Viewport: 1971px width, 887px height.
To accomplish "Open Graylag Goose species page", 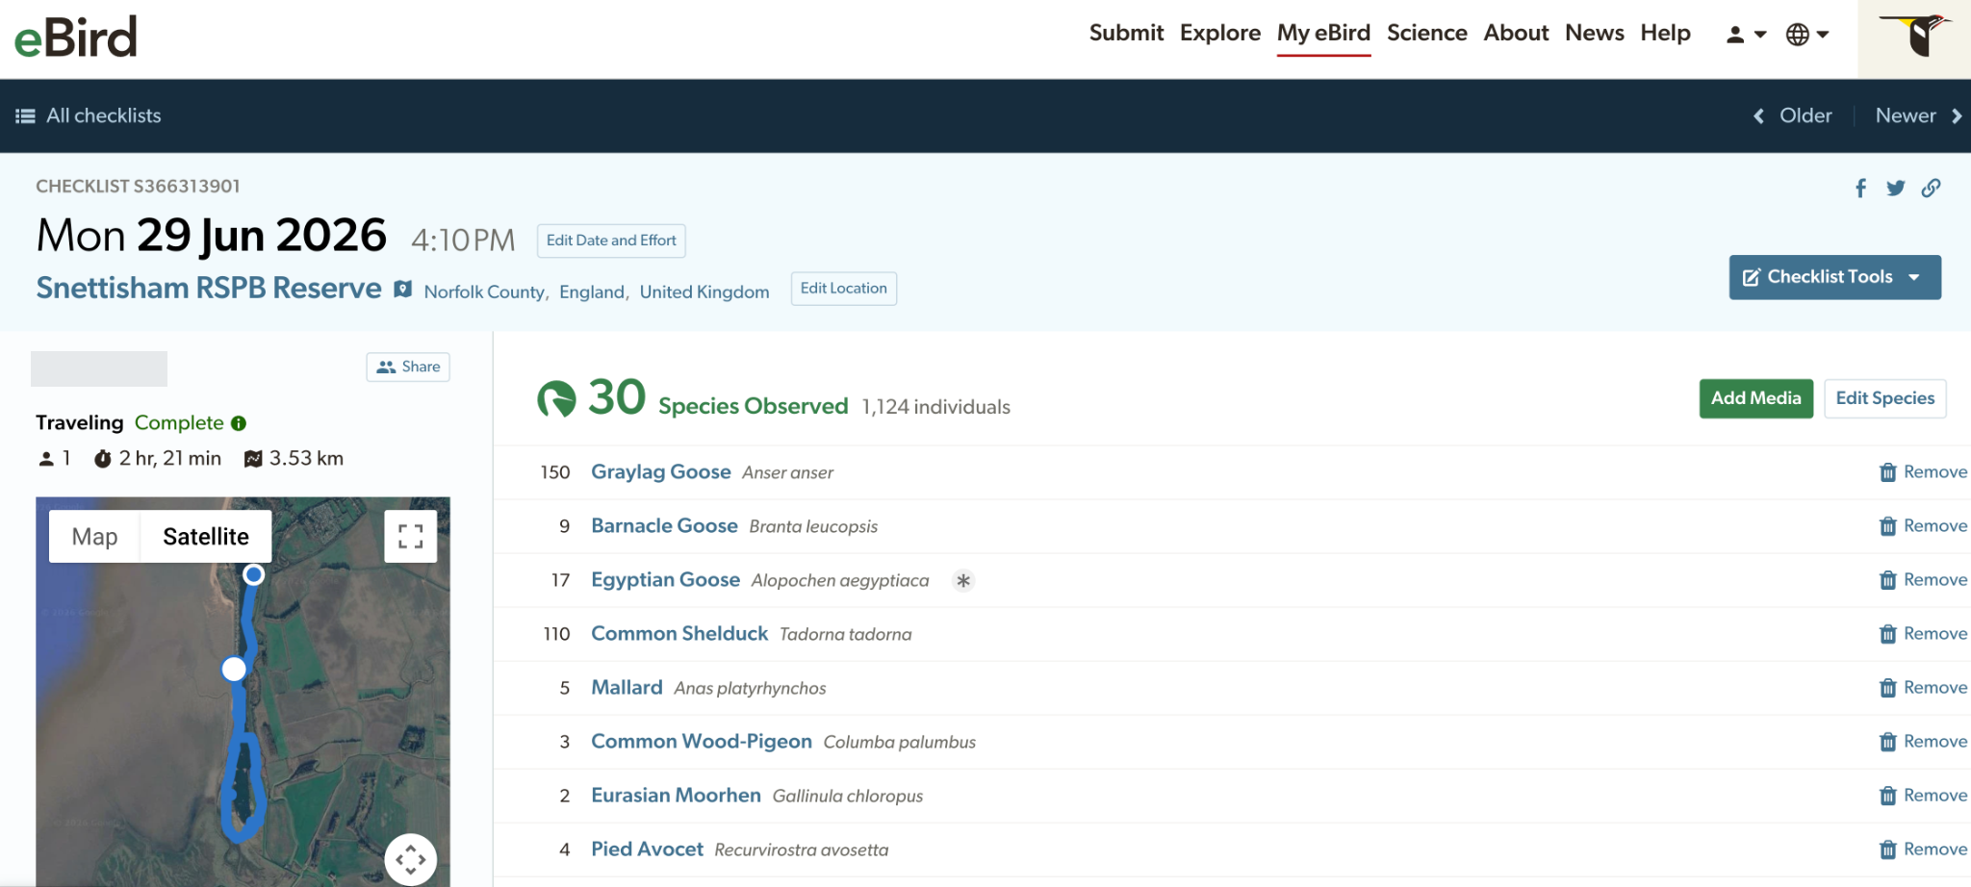I will (661, 471).
